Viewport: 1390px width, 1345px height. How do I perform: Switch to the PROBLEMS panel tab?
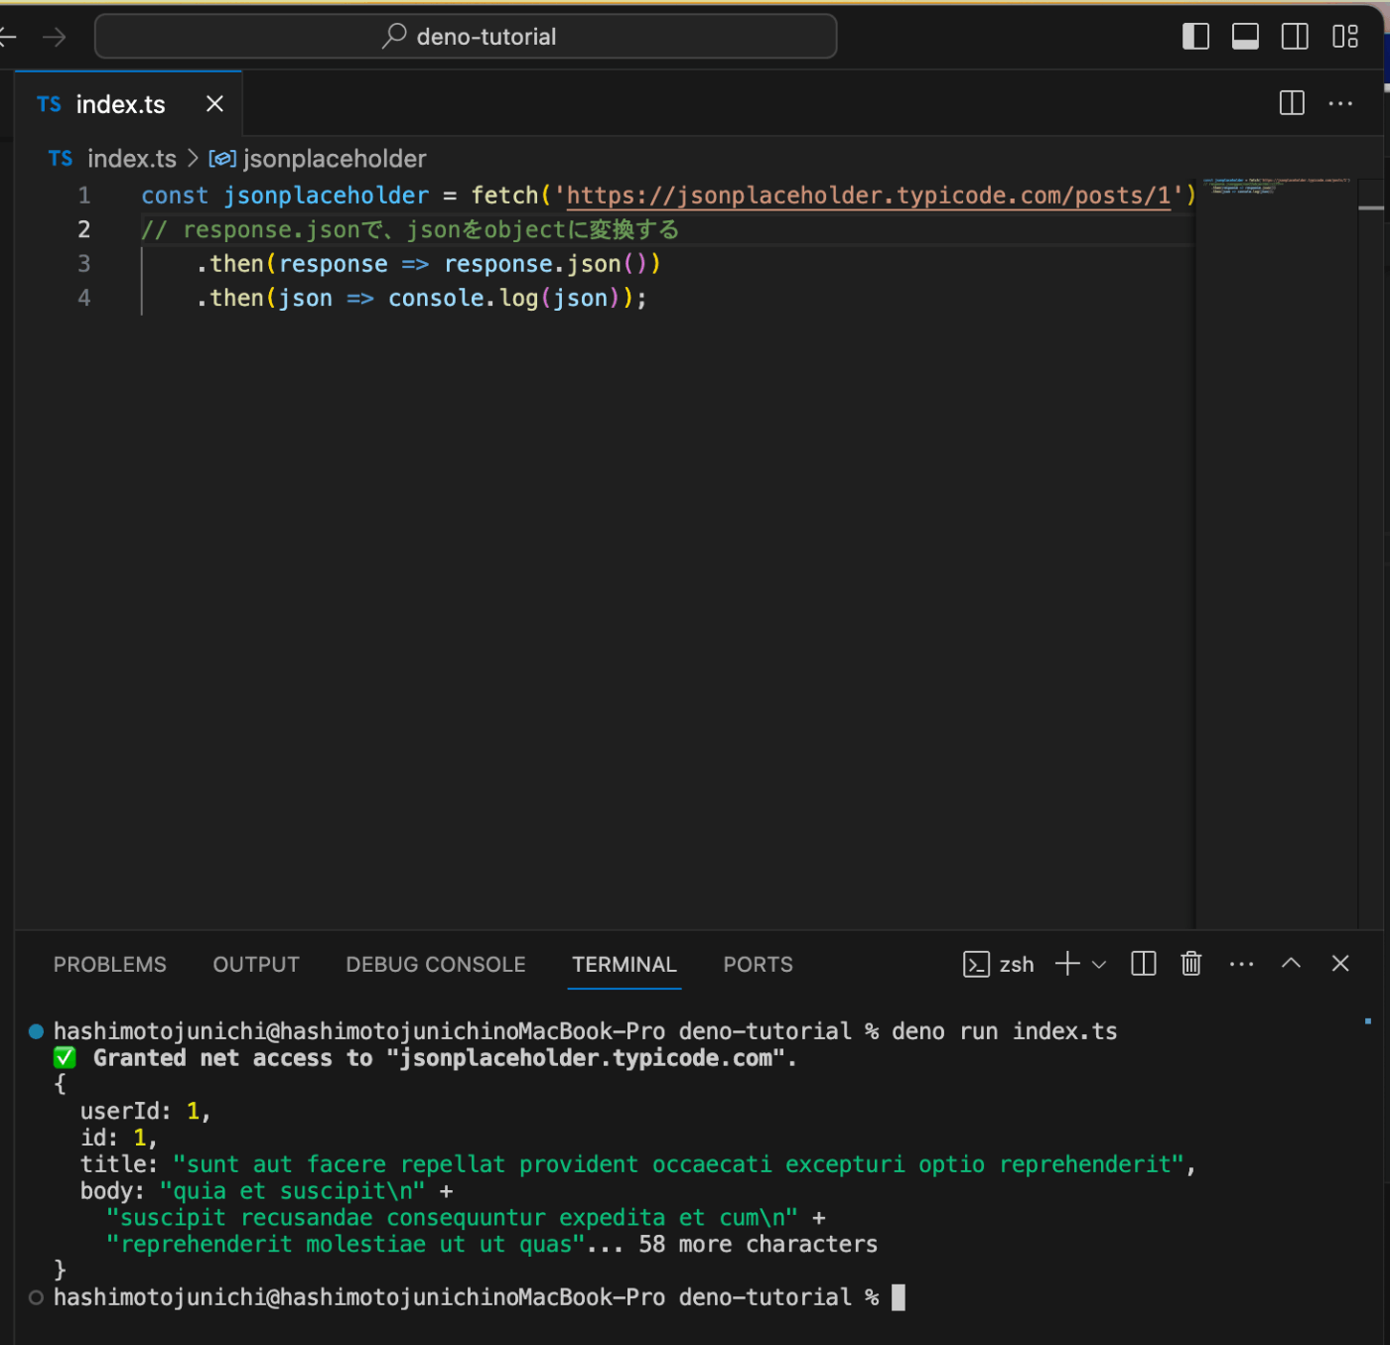pyautogui.click(x=110, y=965)
